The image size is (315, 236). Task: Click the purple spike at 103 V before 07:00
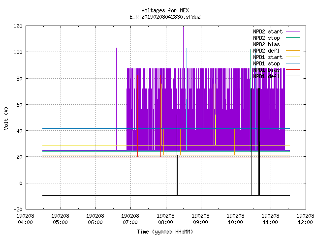(x=116, y=98)
